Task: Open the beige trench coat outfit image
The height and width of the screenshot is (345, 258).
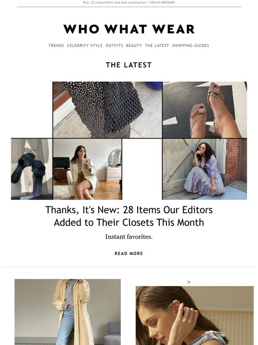Action: (x=68, y=312)
